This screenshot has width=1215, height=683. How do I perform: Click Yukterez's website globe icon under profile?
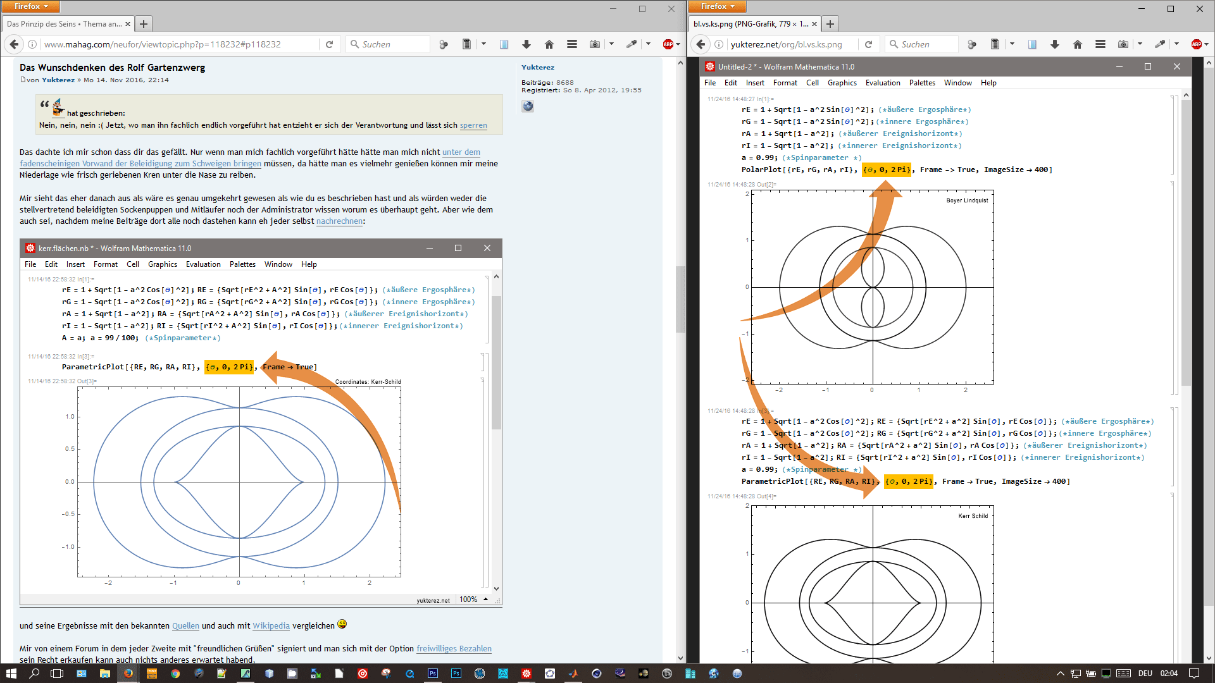[x=528, y=106]
